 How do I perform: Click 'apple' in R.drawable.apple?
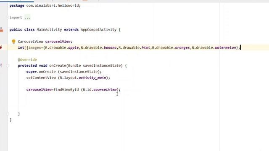point(74,47)
